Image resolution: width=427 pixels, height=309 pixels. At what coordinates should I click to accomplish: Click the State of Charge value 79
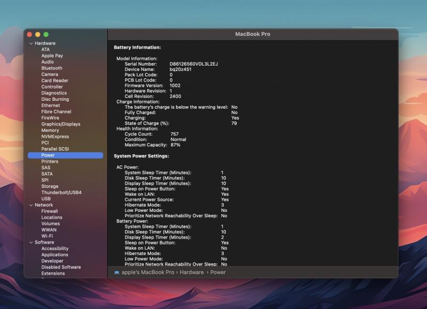[234, 123]
